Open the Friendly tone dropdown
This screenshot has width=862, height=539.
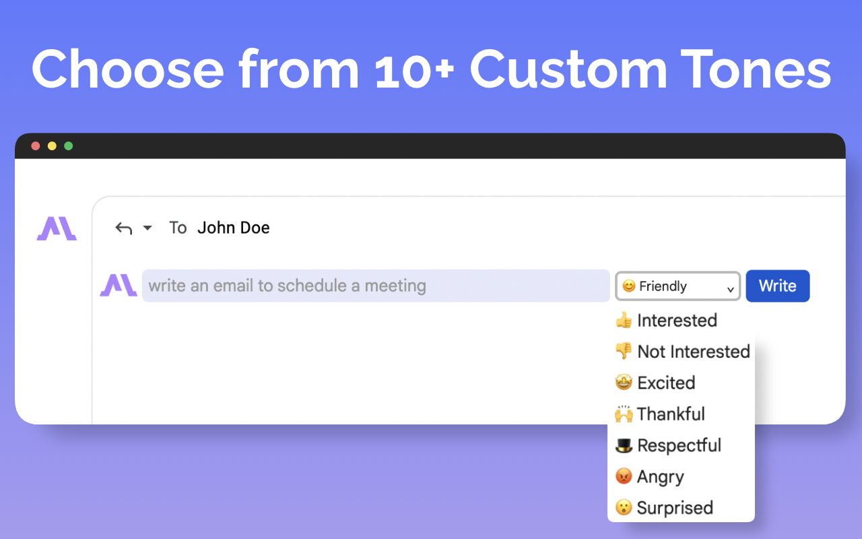tap(678, 286)
